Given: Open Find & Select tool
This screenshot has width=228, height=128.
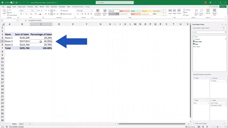Looking at the screenshot, I should [201, 12].
